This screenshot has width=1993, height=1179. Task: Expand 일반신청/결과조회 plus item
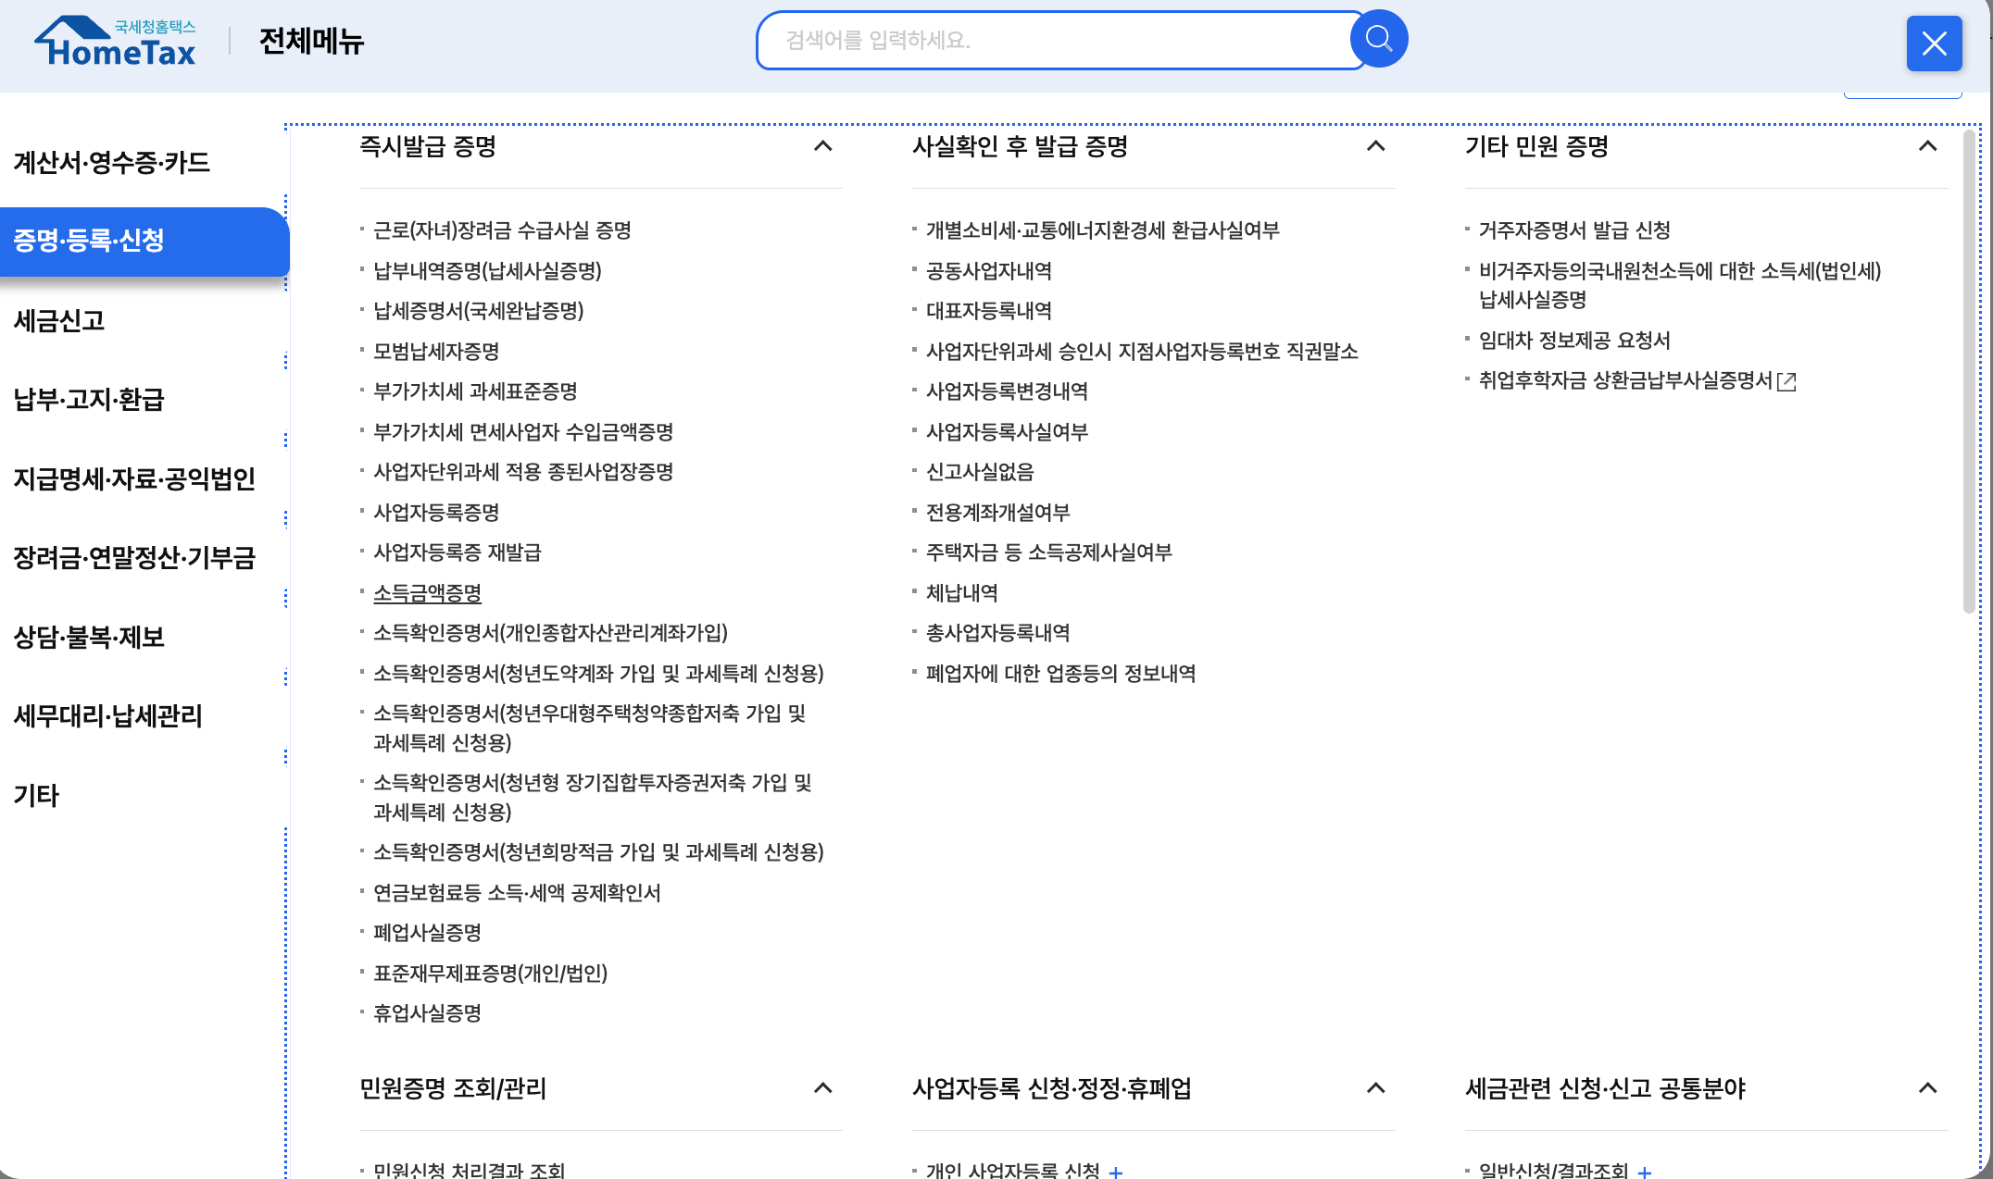[1644, 1170]
